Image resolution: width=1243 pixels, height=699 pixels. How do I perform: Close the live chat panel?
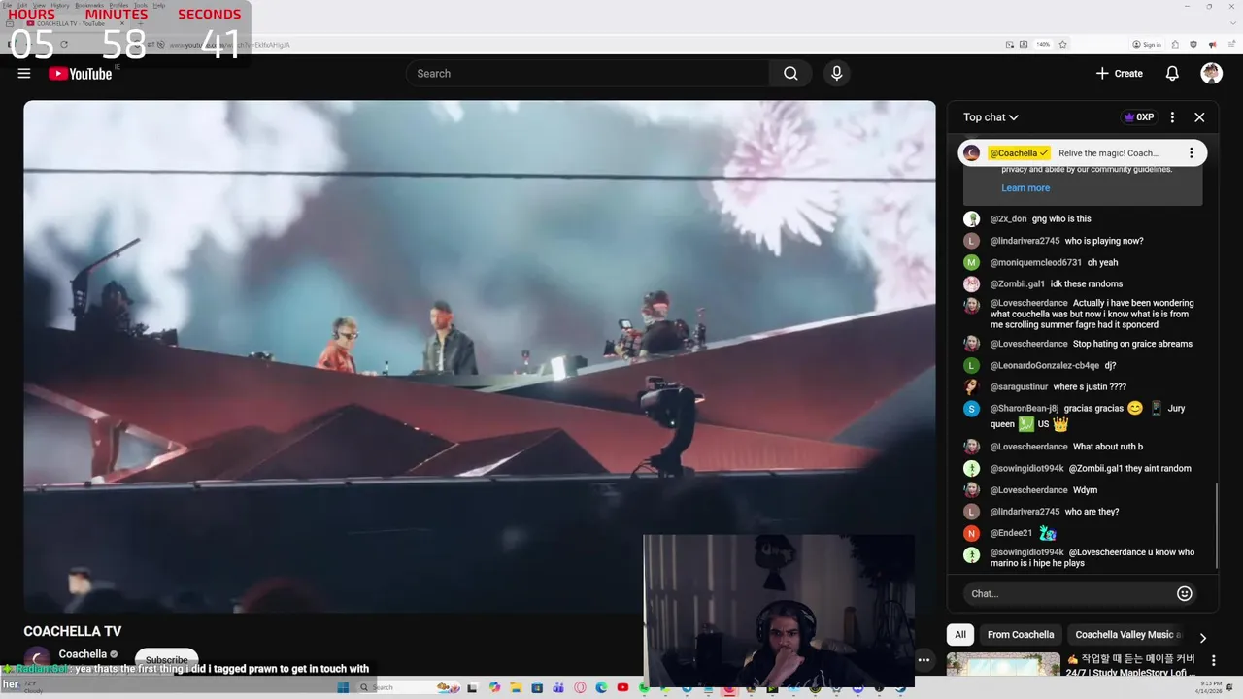(x=1199, y=117)
